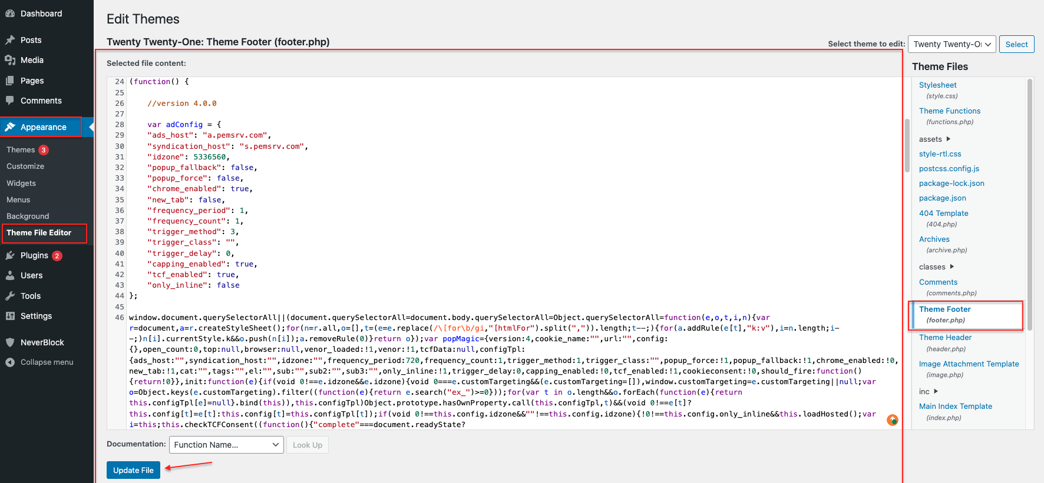Open the Archives template file

(x=934, y=239)
